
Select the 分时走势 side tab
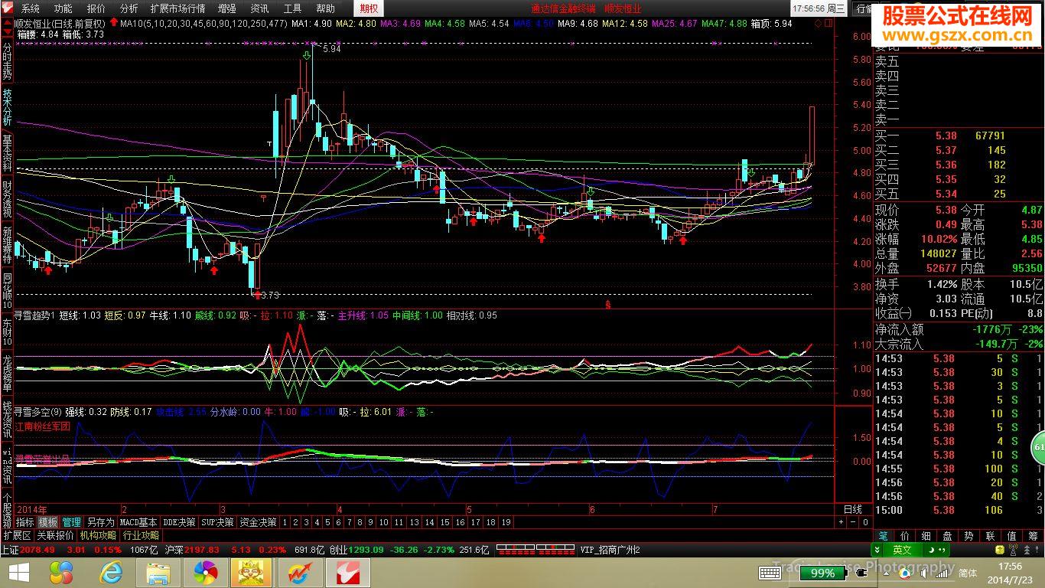tap(7, 61)
